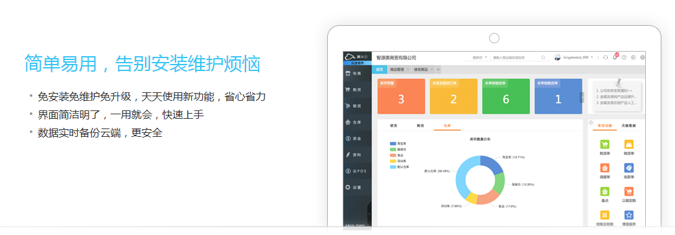
Task: Click the user avatar picture
Action: (557, 57)
